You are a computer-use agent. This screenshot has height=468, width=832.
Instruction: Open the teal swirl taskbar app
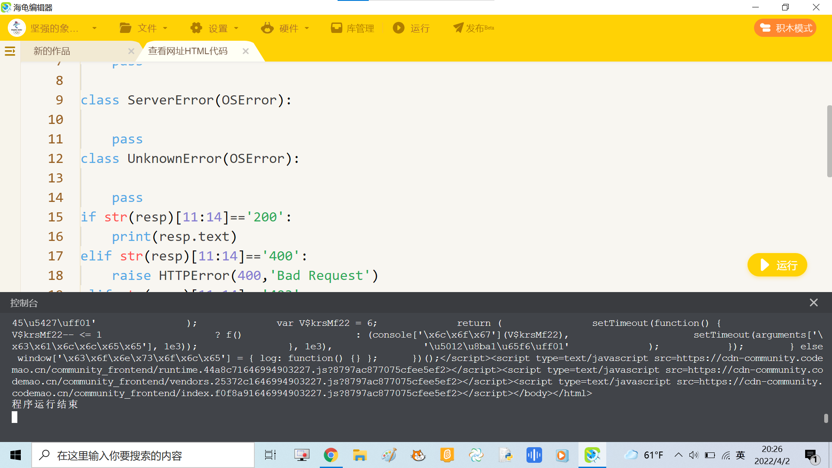(476, 455)
